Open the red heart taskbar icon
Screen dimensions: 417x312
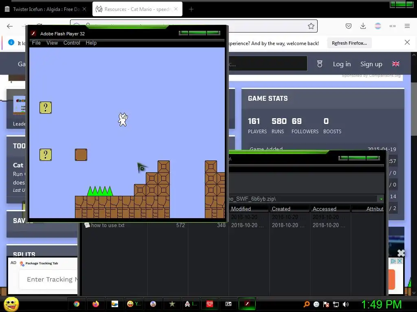click(210, 304)
